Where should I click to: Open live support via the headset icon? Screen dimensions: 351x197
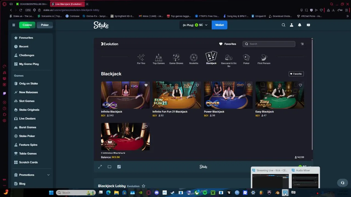342,182
